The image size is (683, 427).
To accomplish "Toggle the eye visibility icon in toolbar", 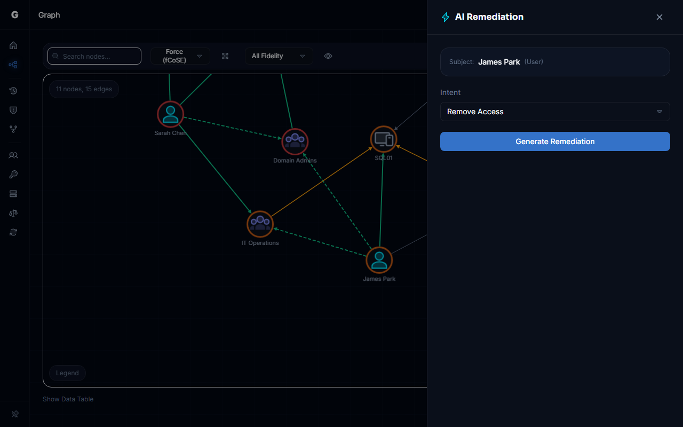I will (328, 56).
